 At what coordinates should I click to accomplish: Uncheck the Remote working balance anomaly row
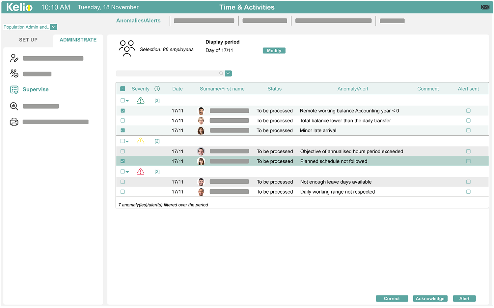tap(123, 111)
